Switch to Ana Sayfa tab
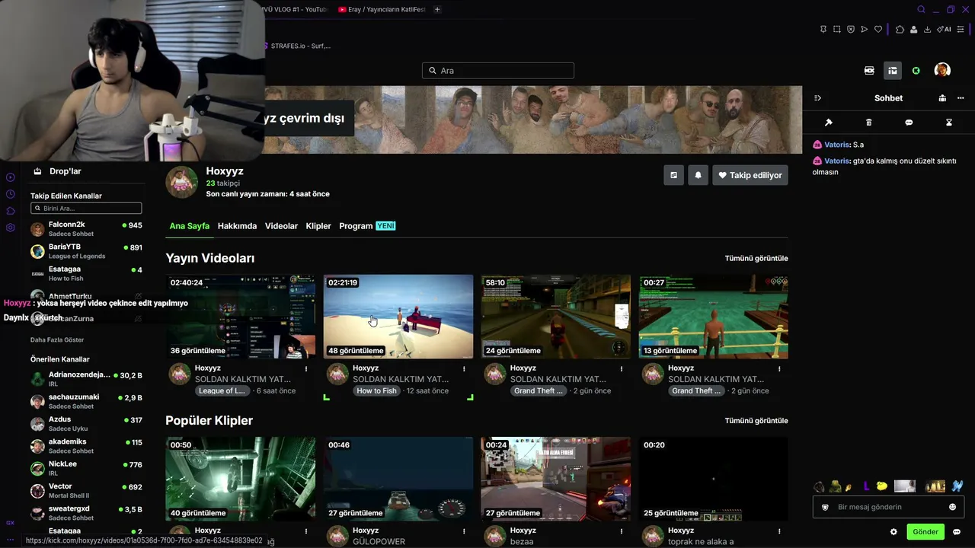 (190, 226)
